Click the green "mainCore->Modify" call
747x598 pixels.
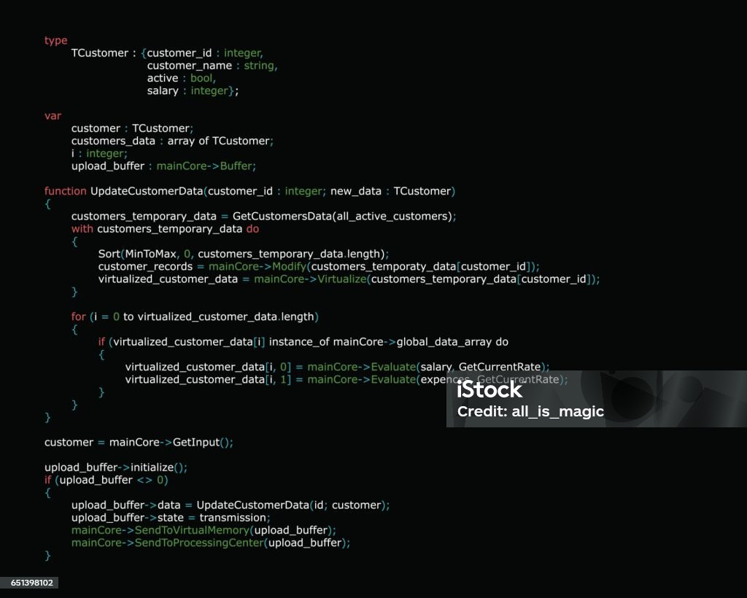click(x=258, y=267)
